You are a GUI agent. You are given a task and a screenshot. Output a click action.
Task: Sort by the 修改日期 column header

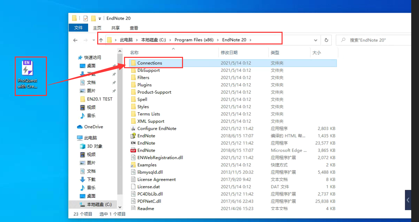[243, 52]
